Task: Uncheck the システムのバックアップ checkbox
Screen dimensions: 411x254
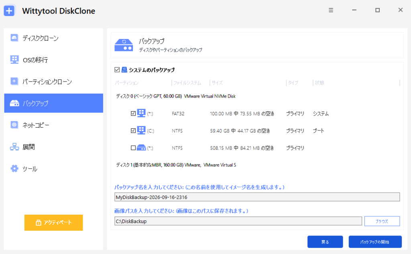Action: [x=117, y=70]
